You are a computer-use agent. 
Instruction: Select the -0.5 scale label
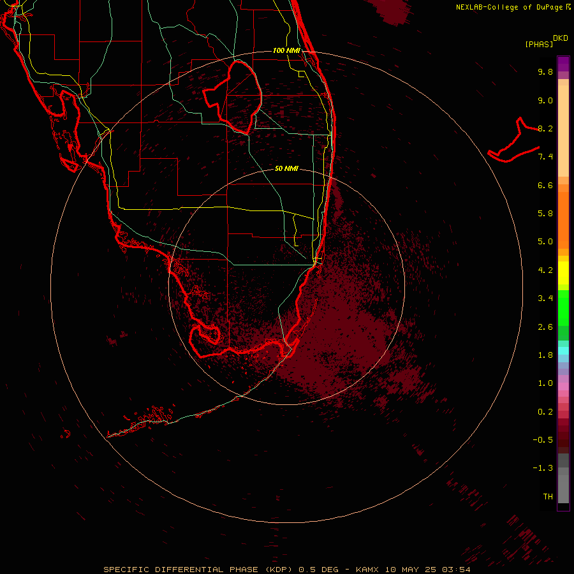click(543, 440)
